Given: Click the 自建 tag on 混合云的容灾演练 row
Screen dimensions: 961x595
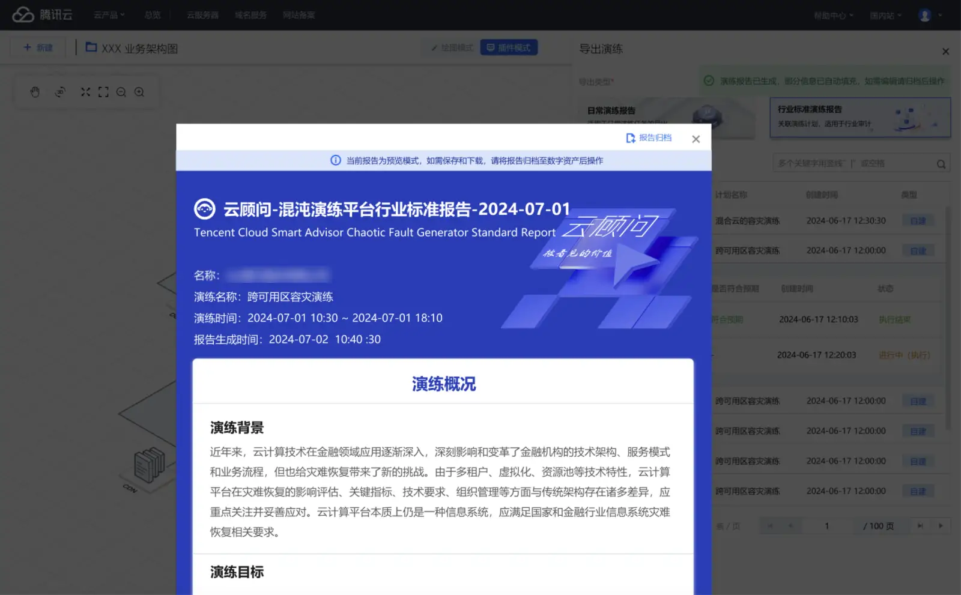Looking at the screenshot, I should coord(918,221).
